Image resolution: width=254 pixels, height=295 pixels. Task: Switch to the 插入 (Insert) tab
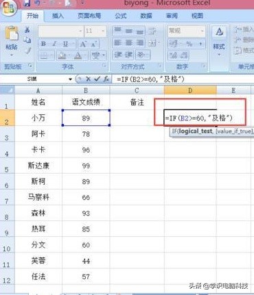(x=58, y=16)
